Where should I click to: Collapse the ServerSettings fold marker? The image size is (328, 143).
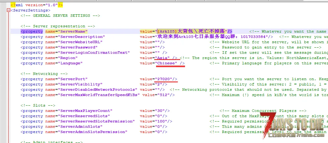point(8,10)
